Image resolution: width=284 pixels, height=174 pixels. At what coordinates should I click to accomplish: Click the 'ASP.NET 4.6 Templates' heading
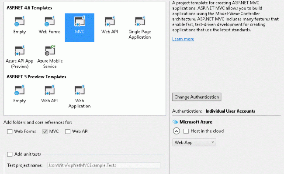tap(29, 8)
